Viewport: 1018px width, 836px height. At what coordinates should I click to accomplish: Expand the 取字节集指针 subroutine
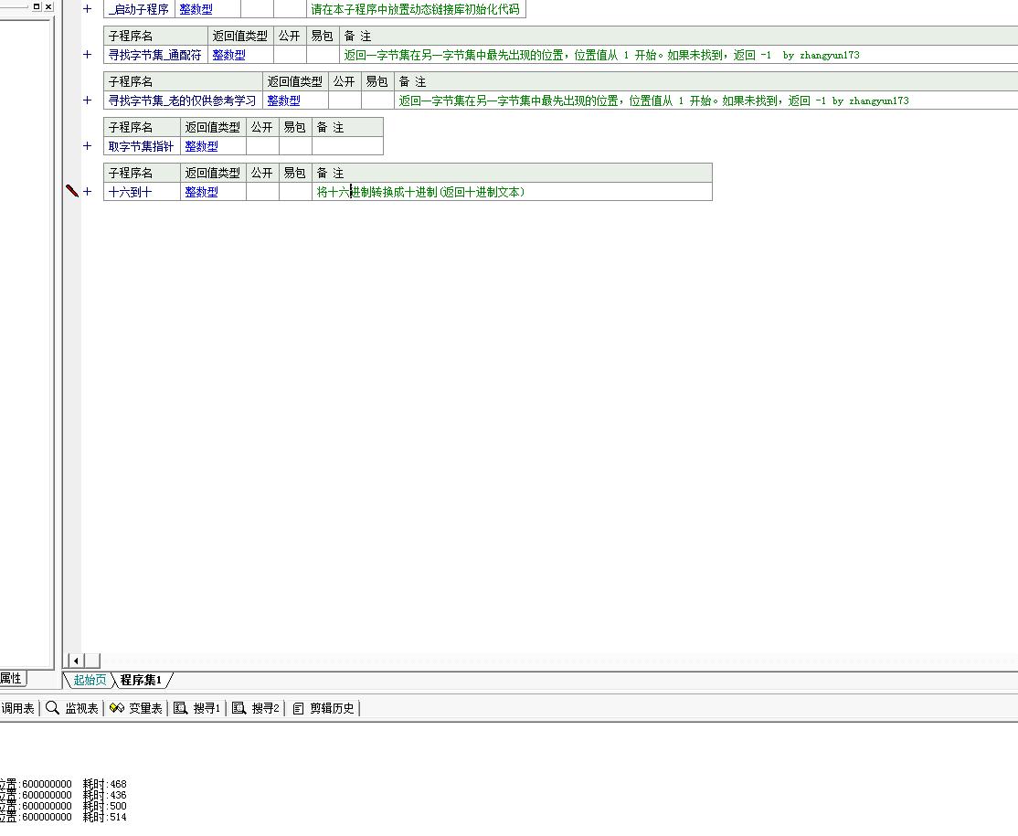[88, 146]
